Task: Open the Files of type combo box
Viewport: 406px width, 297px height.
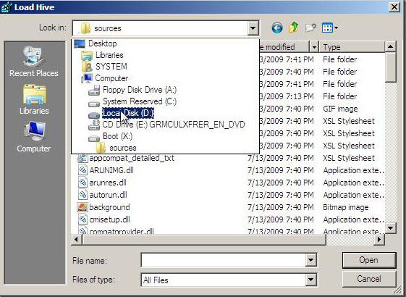Action: [229, 280]
